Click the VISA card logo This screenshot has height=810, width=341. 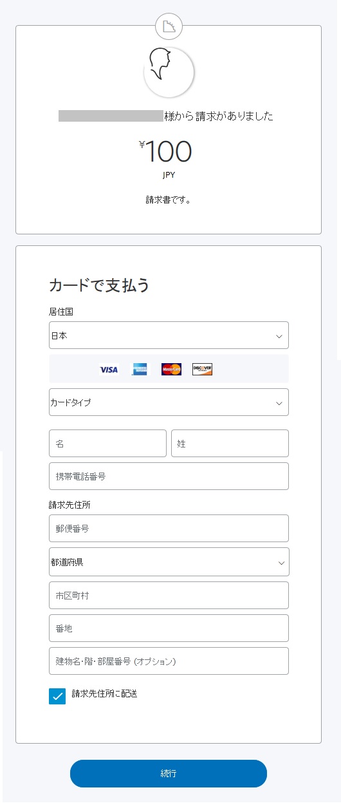tap(109, 370)
